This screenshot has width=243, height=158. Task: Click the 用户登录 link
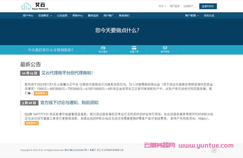coord(175,6)
